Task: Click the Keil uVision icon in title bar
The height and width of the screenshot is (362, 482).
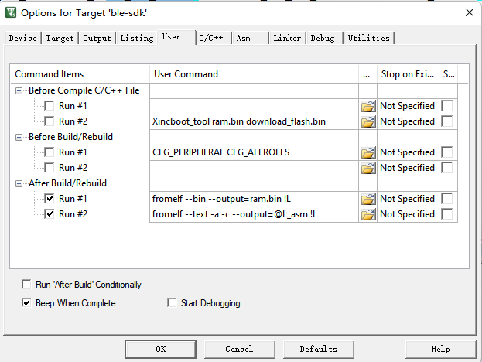Action: 11,12
